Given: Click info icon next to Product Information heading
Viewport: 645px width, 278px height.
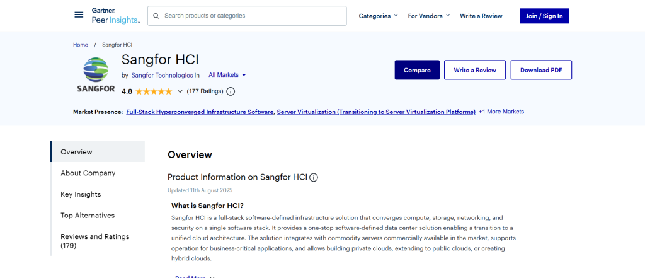Looking at the screenshot, I should tap(314, 178).
